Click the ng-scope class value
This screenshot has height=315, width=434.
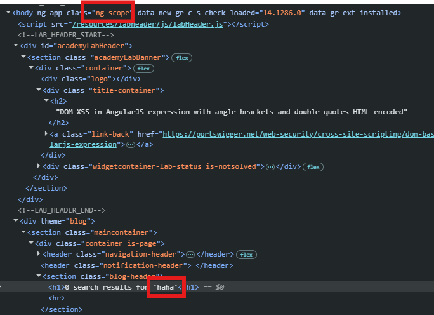(x=113, y=13)
